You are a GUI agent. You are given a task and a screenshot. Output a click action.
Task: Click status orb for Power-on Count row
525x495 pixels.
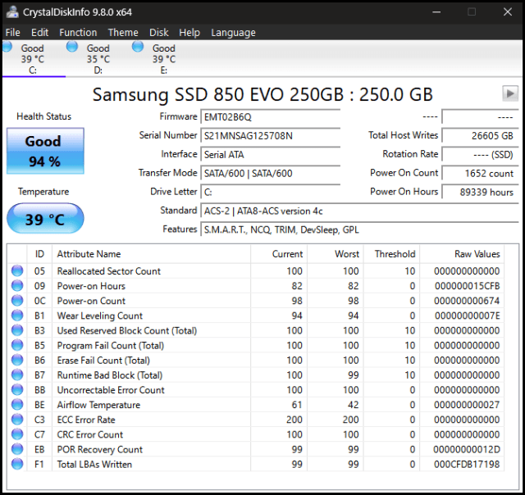(x=17, y=300)
